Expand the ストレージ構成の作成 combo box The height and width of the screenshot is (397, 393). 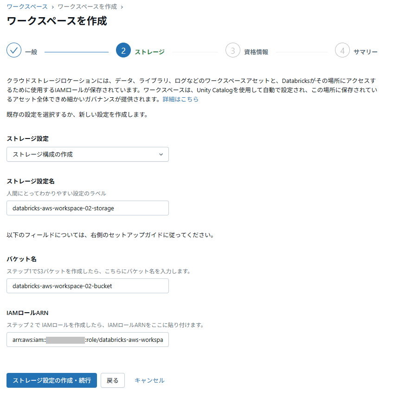tap(88, 154)
